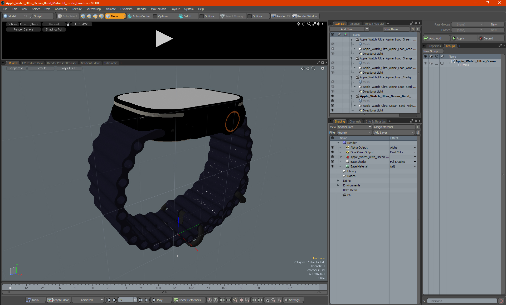Click Assign Material button

pos(394,127)
